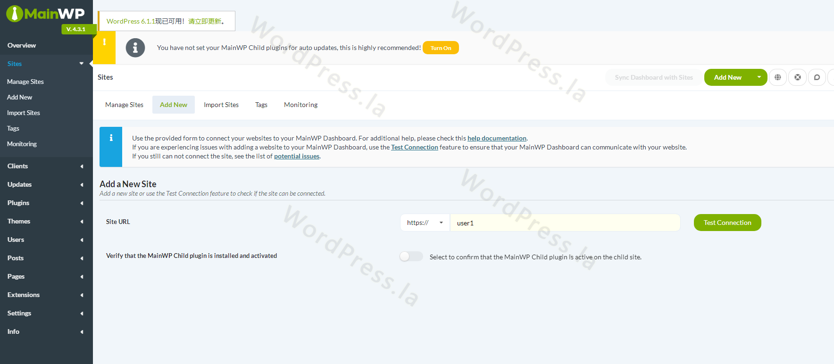The image size is (834, 364).
Task: Click the globe icon in the header
Action: [x=777, y=77]
